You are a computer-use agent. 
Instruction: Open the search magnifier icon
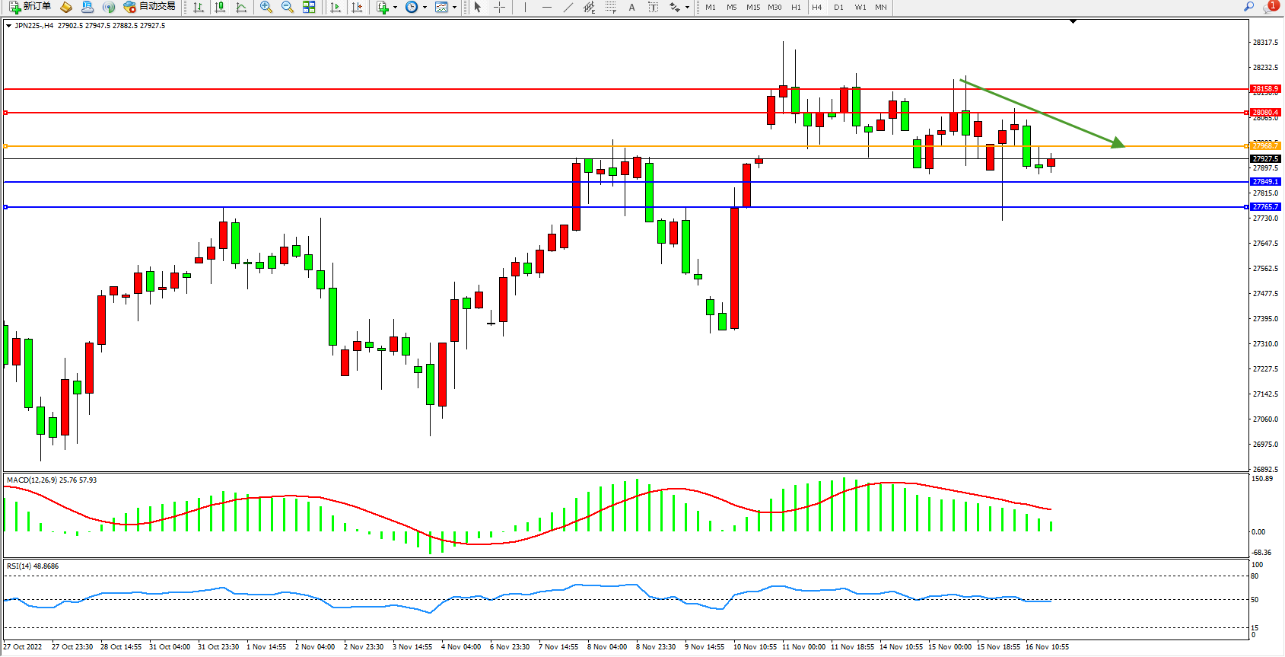(x=1248, y=7)
